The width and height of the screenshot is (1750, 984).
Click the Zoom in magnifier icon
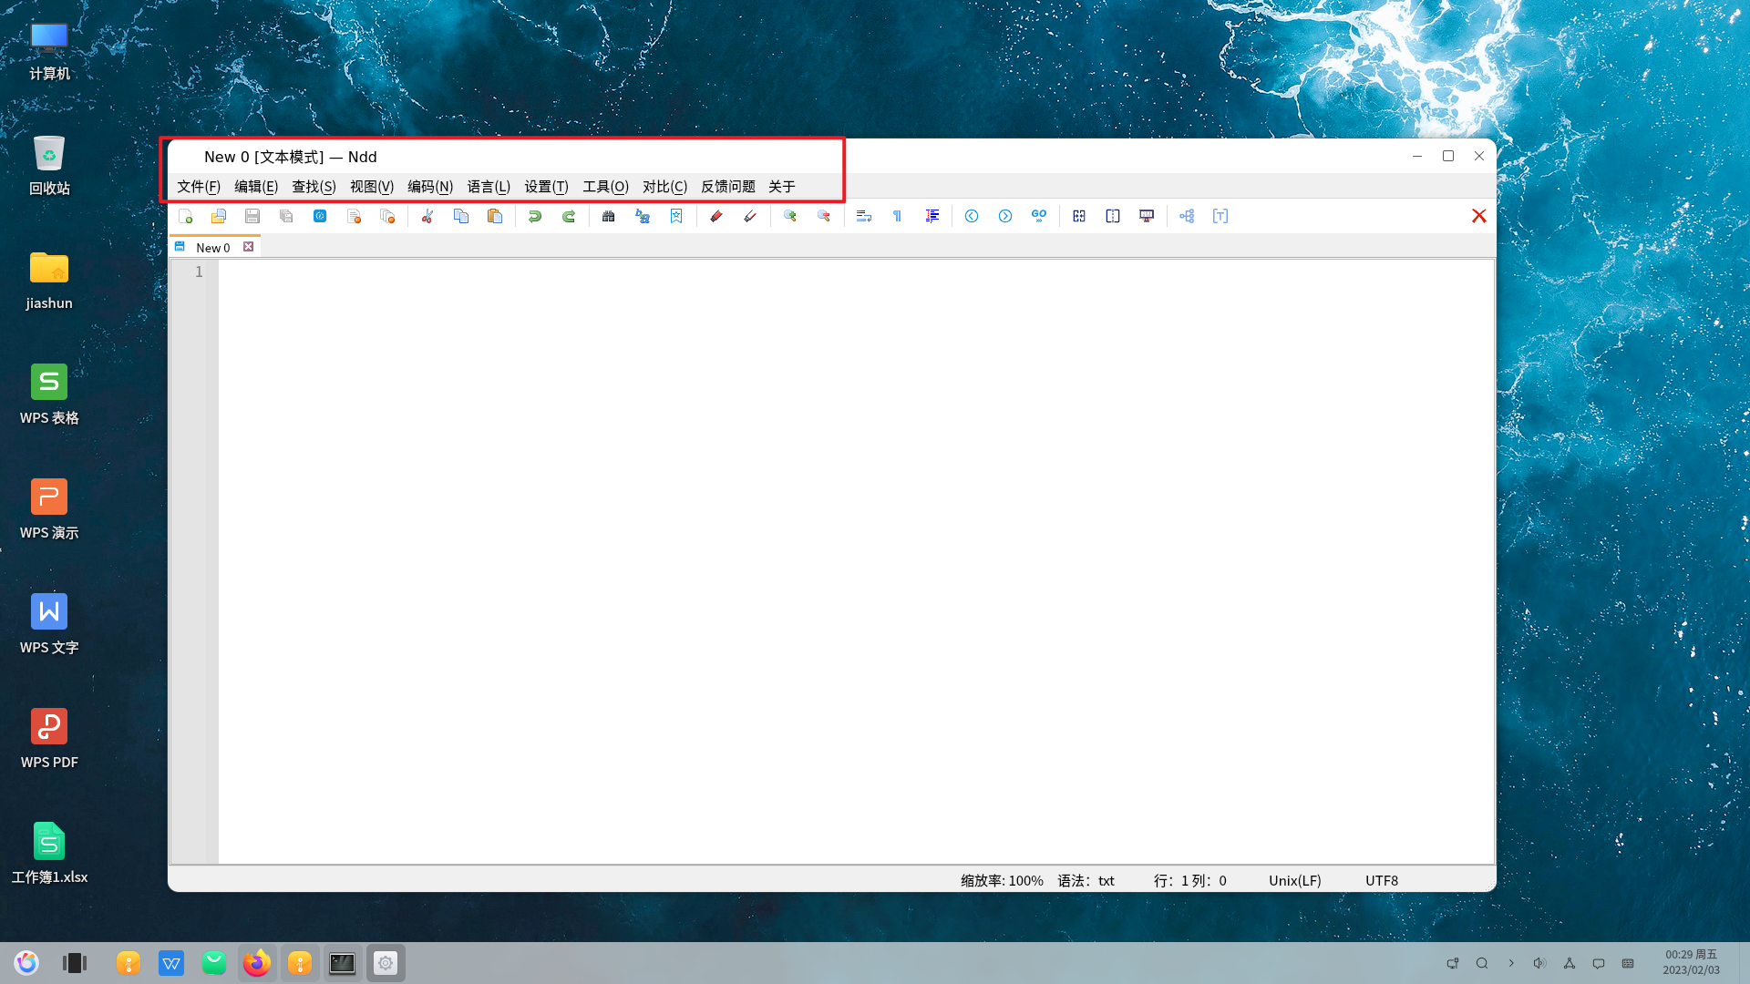[x=790, y=216]
